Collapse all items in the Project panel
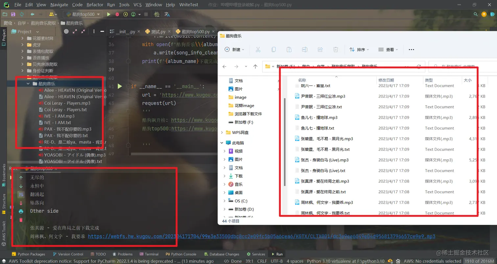This screenshot has width=497, height=264. click(83, 32)
